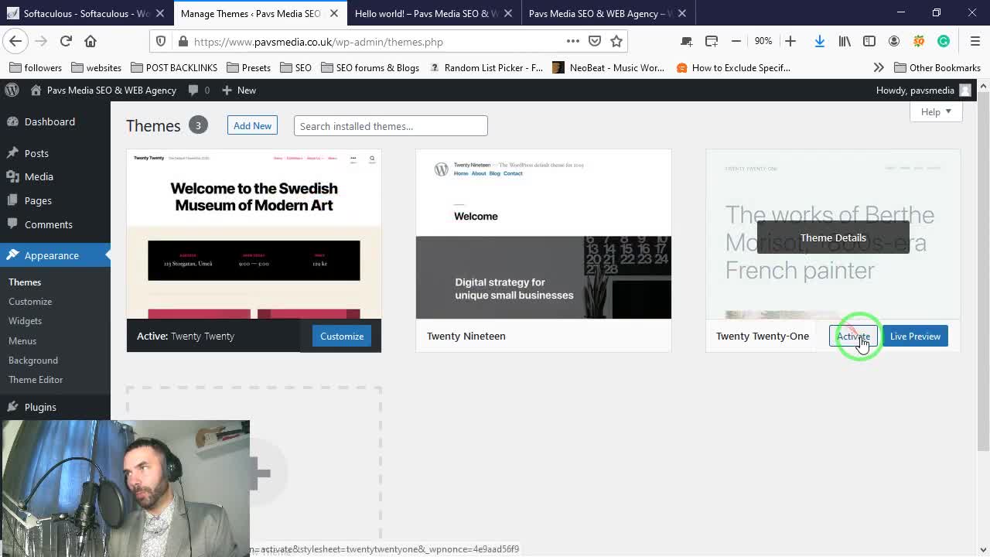
Task: Go back with the browser back arrow
Action: tap(15, 41)
